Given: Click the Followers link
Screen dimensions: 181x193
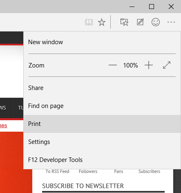Looking at the screenshot, I should point(88,171).
